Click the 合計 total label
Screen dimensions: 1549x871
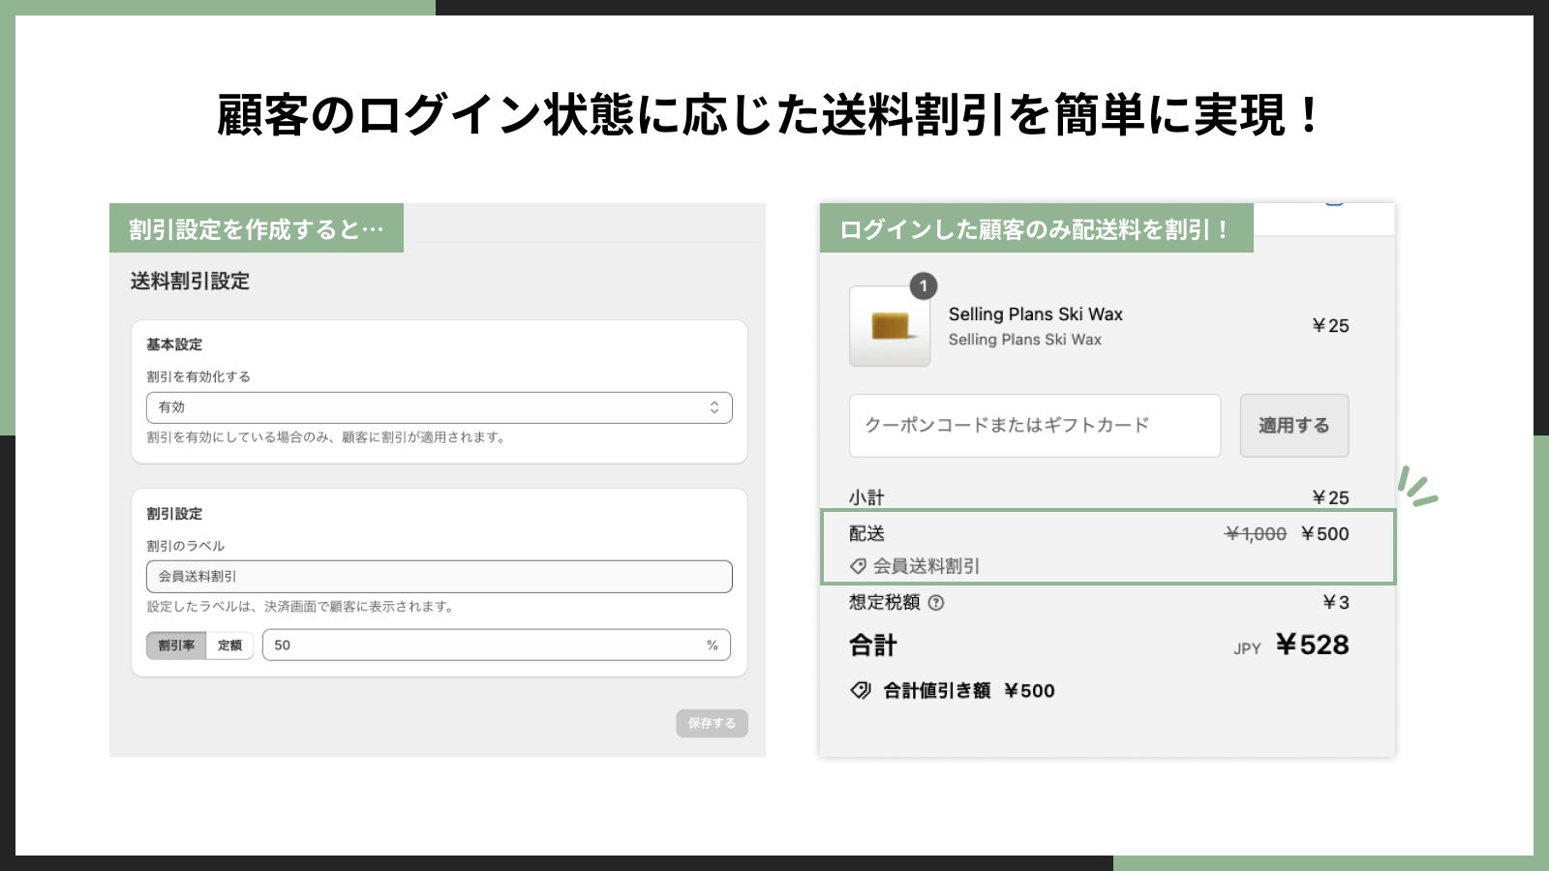click(x=873, y=646)
